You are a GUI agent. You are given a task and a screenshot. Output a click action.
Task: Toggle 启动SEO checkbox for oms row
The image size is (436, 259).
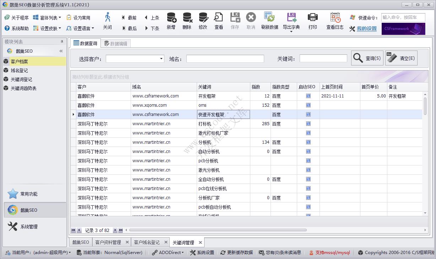[x=308, y=105]
